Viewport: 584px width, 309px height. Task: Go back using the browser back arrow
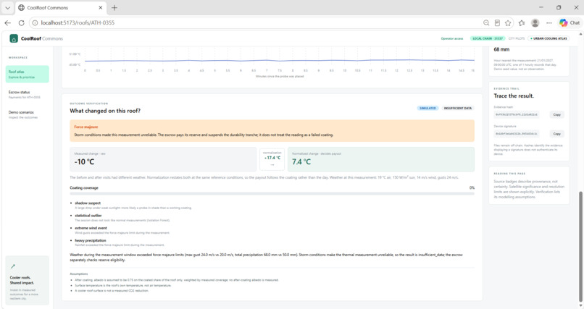8,22
